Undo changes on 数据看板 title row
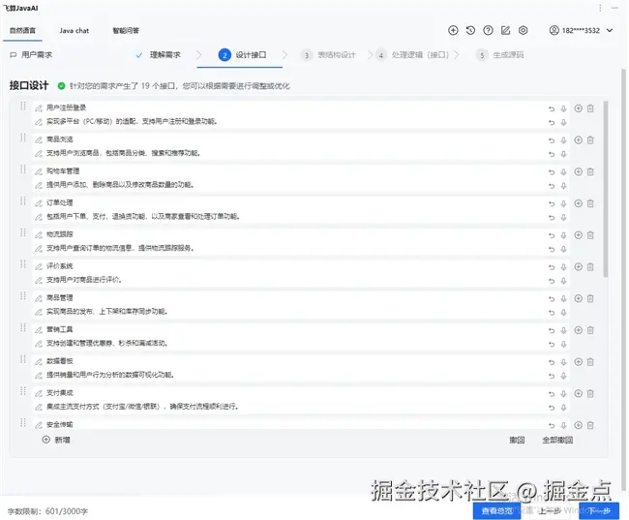This screenshot has width=629, height=520. point(552,362)
